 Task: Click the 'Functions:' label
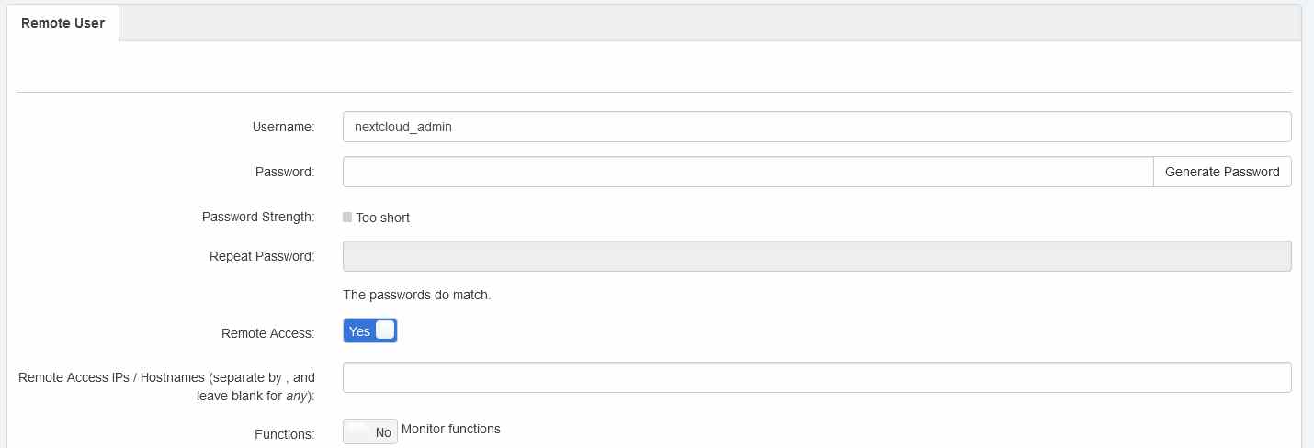[284, 433]
